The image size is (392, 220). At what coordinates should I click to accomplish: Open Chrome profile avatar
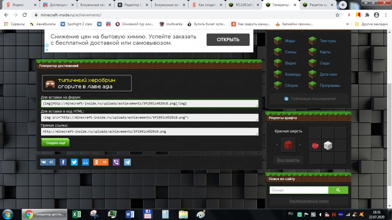pyautogui.click(x=376, y=15)
